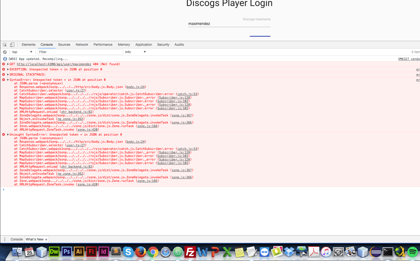Switch to the Sources tab
This screenshot has height=261, width=420.
(64, 45)
